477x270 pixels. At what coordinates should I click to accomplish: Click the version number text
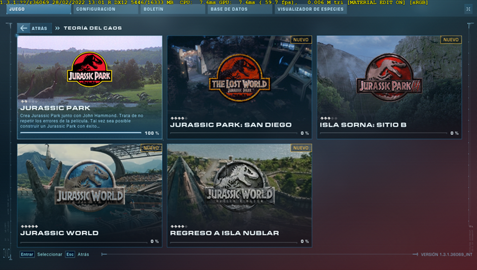point(447,254)
